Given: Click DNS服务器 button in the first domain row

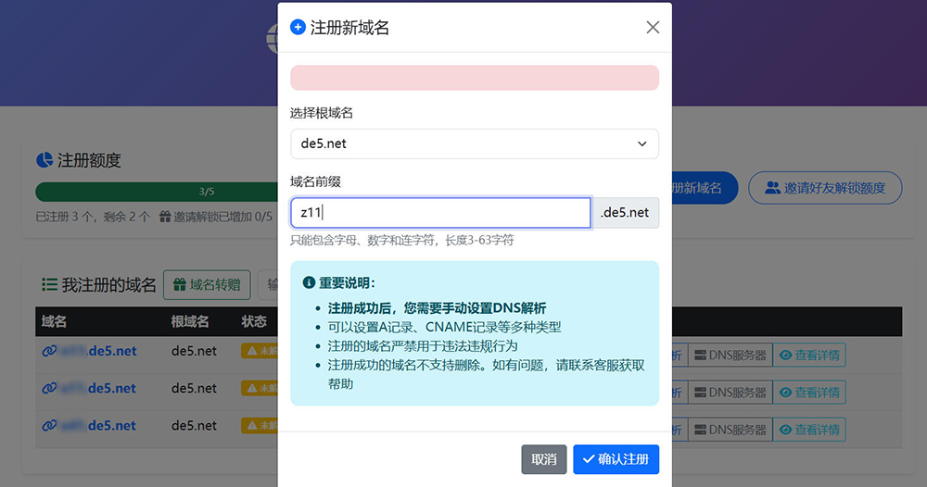Looking at the screenshot, I should [730, 355].
